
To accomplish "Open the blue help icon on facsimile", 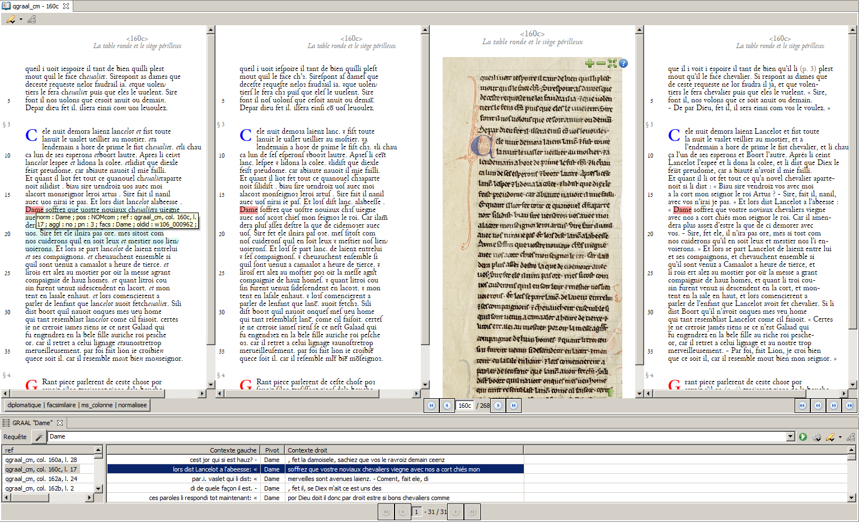I will pos(623,64).
